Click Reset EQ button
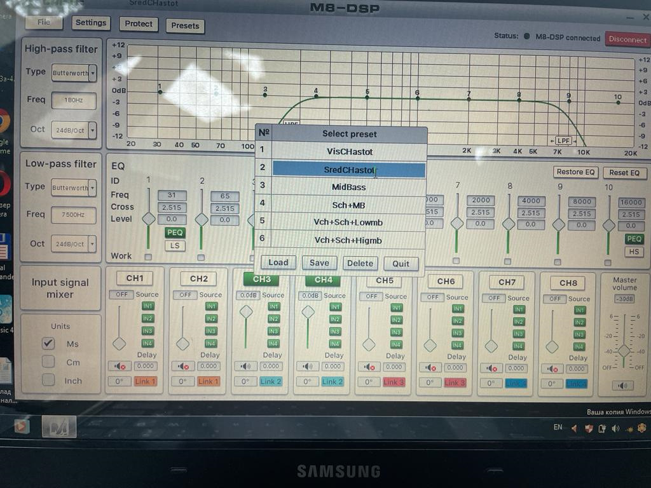Viewport: 651px width, 488px height. [x=624, y=173]
